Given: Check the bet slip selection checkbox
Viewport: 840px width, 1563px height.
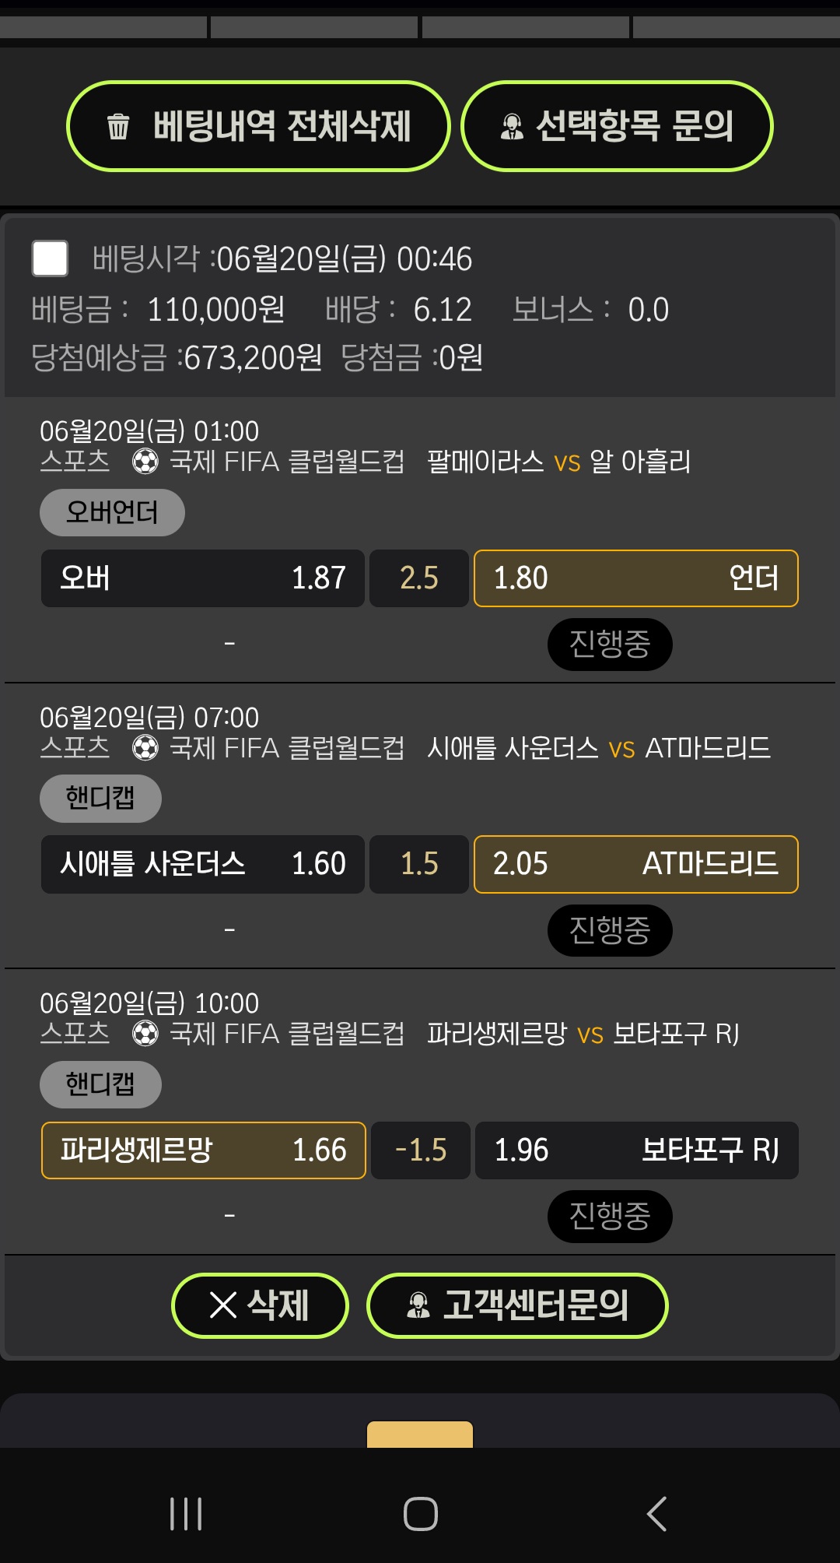Looking at the screenshot, I should coord(50,258).
